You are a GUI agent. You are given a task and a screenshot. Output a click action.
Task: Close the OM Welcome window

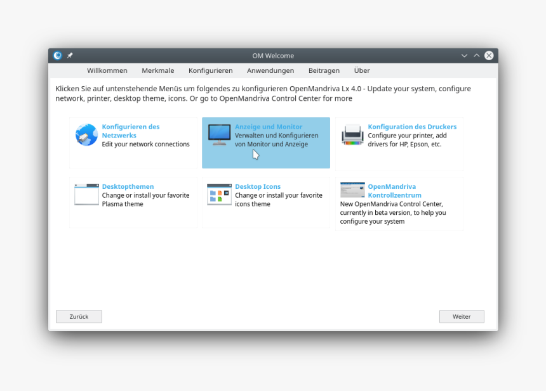click(x=489, y=56)
